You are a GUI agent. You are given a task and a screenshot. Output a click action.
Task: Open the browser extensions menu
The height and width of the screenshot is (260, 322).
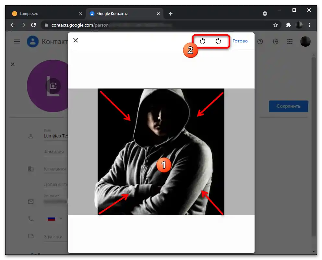[x=289, y=25]
